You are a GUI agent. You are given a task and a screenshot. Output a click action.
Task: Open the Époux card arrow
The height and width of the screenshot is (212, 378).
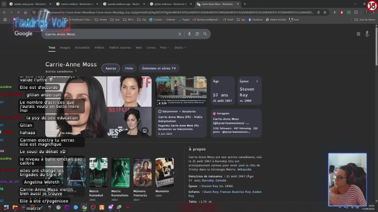pos(257,81)
